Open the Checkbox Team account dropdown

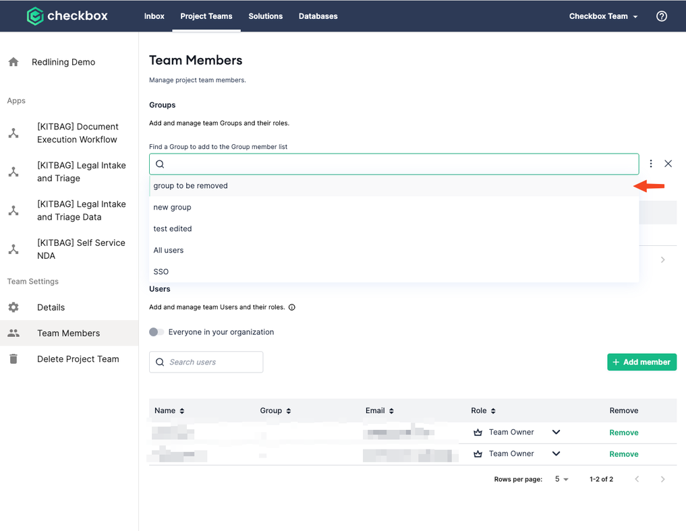click(x=603, y=16)
